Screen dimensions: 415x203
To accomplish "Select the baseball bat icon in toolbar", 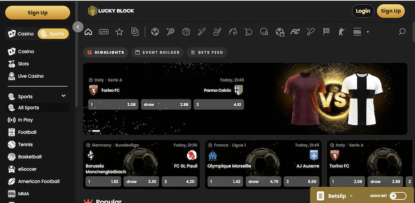I will click(202, 32).
